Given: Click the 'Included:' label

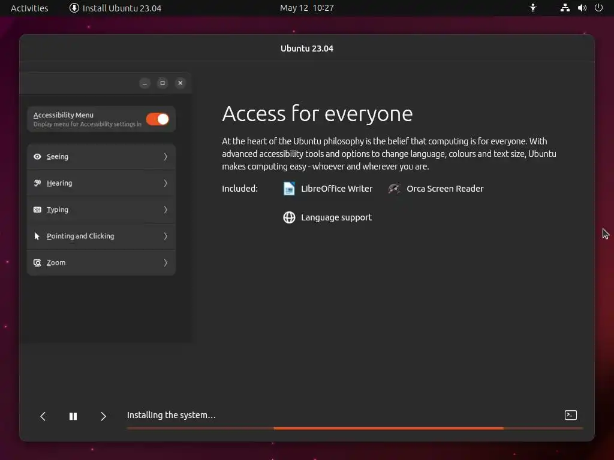Looking at the screenshot, I should [240, 189].
